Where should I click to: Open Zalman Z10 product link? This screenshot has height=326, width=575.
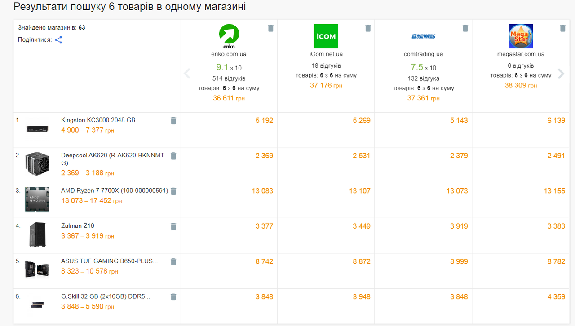click(x=78, y=226)
